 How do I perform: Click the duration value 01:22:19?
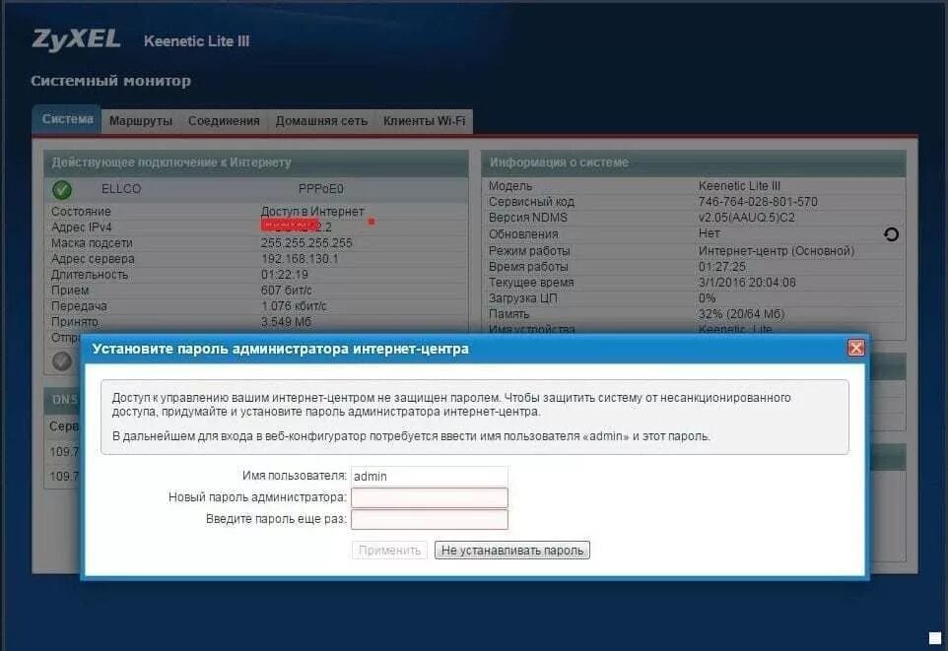tap(285, 275)
